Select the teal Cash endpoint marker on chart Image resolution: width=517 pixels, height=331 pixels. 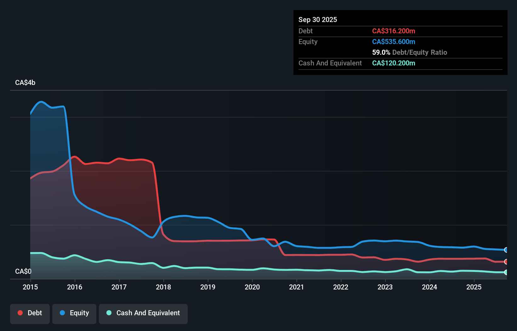coord(506,273)
